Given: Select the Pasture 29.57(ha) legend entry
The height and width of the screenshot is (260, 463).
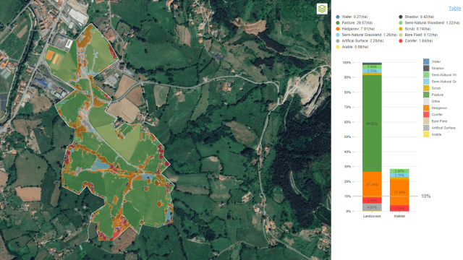Looking at the screenshot, I should pos(354,22).
